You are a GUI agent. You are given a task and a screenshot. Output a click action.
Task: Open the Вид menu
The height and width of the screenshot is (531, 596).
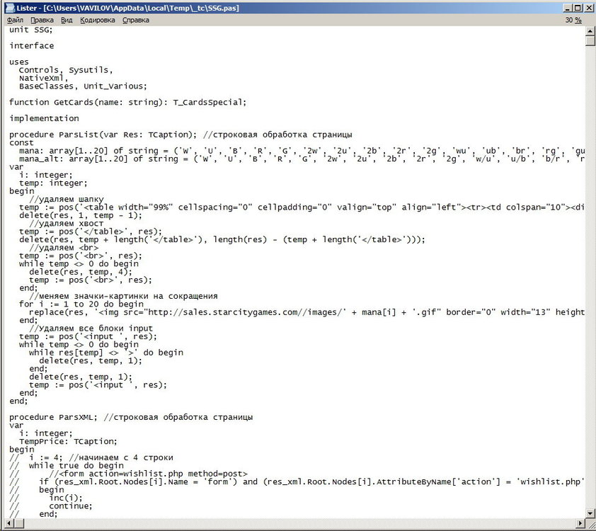point(67,21)
